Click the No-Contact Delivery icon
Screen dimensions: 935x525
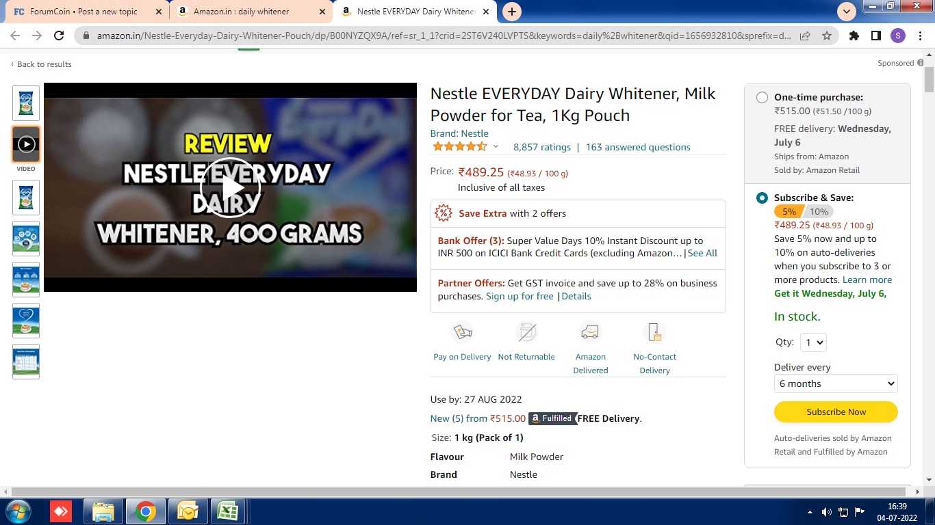(x=654, y=332)
